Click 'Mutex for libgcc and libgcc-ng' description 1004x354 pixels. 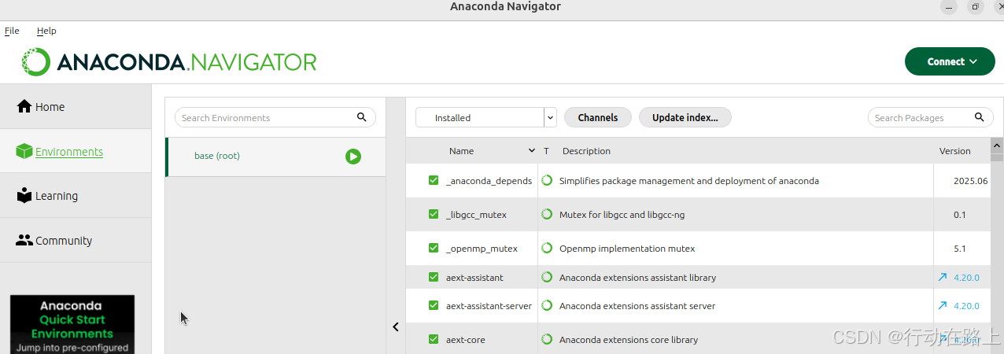click(x=622, y=215)
